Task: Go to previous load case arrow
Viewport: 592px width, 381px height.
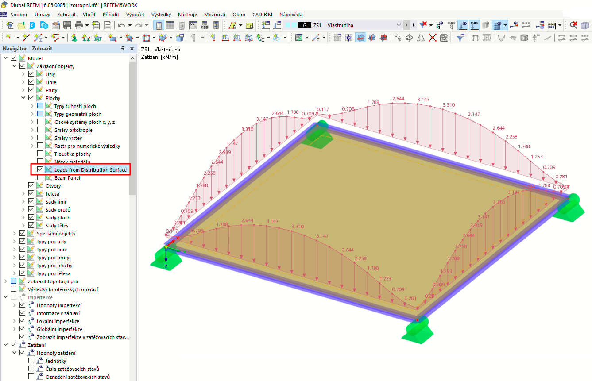Action: click(407, 25)
